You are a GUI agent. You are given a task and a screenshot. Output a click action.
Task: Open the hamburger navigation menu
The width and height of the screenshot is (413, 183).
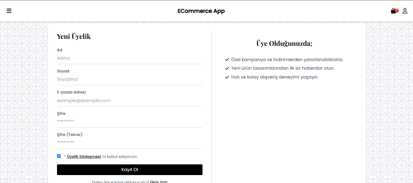point(9,10)
